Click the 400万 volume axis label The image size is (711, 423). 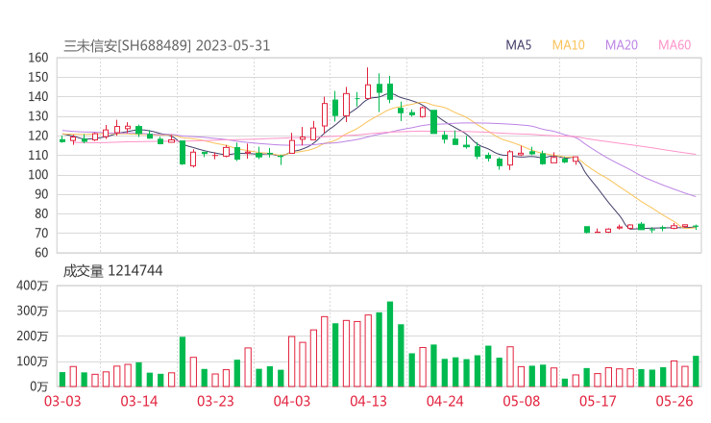click(33, 286)
